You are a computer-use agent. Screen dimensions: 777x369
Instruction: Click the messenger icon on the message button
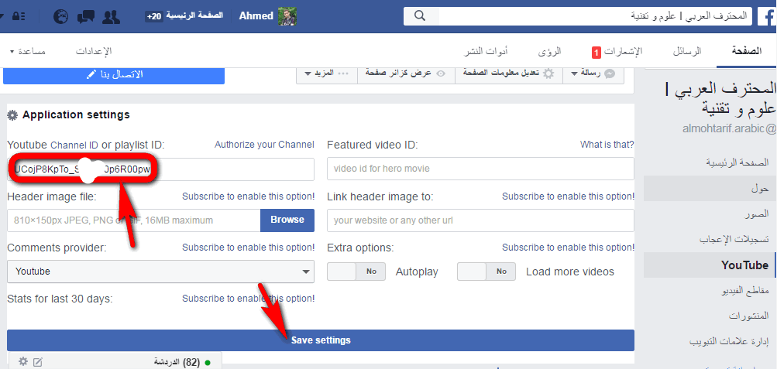click(x=610, y=73)
